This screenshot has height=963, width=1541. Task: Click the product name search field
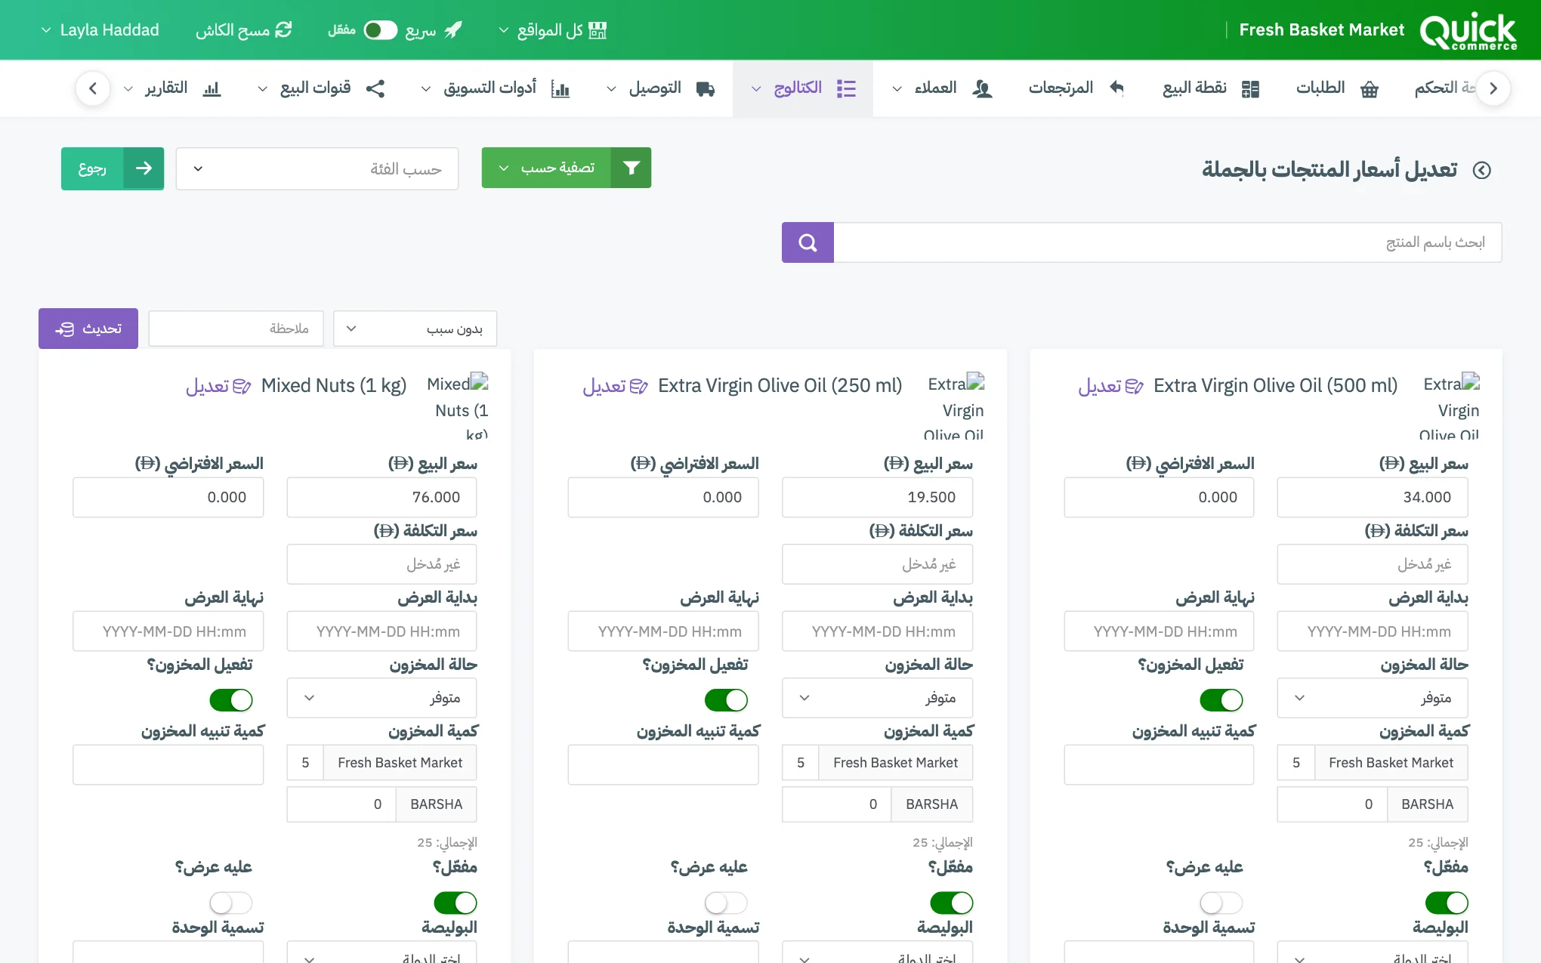[1168, 242]
